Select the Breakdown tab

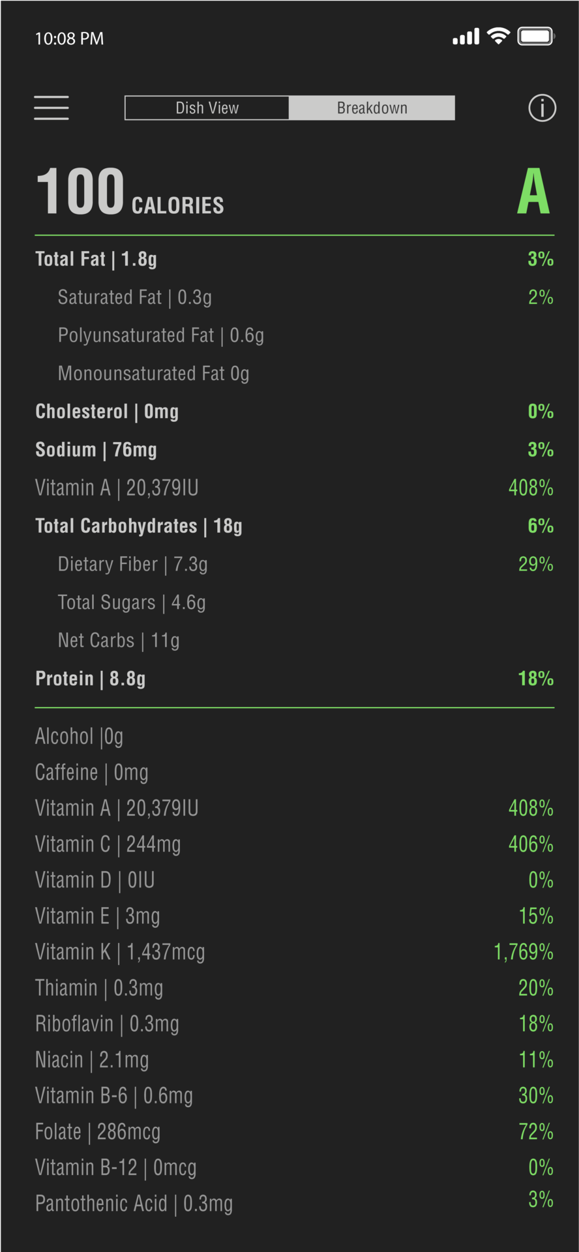(372, 108)
